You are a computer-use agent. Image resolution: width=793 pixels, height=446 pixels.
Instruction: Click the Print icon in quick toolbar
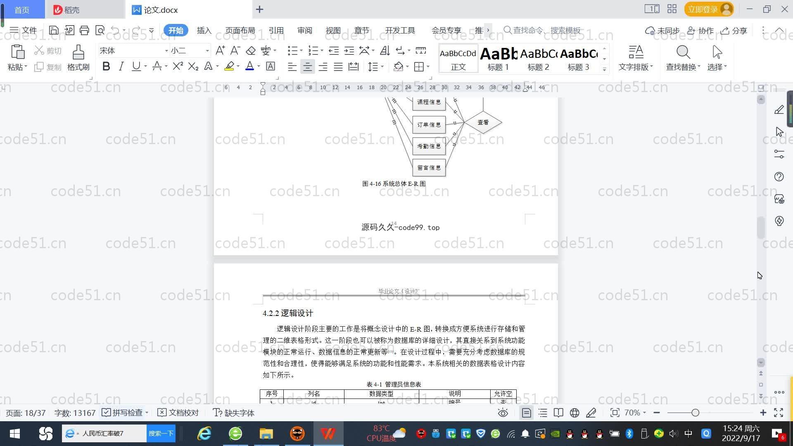[x=84, y=30]
